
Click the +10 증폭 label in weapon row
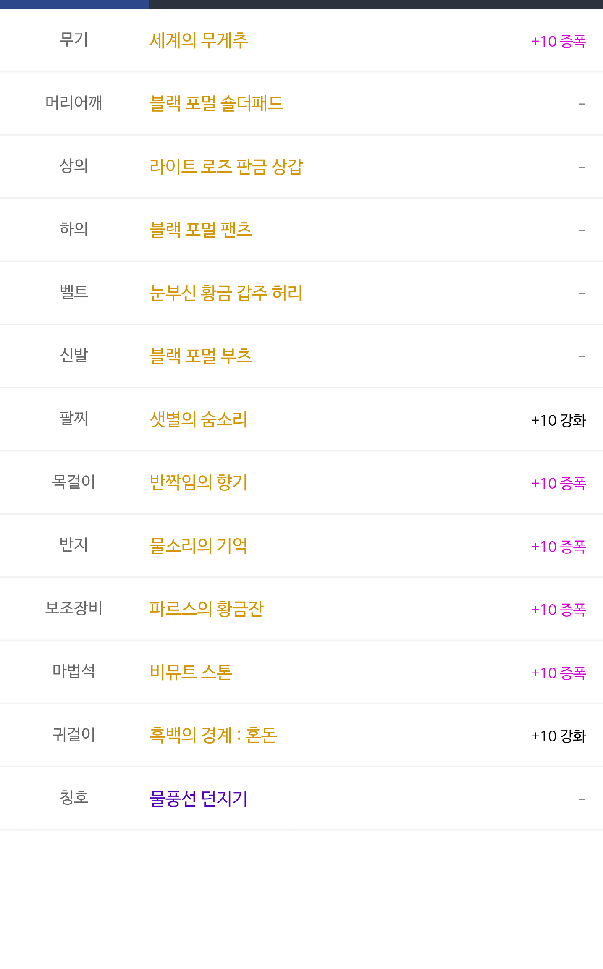point(558,42)
